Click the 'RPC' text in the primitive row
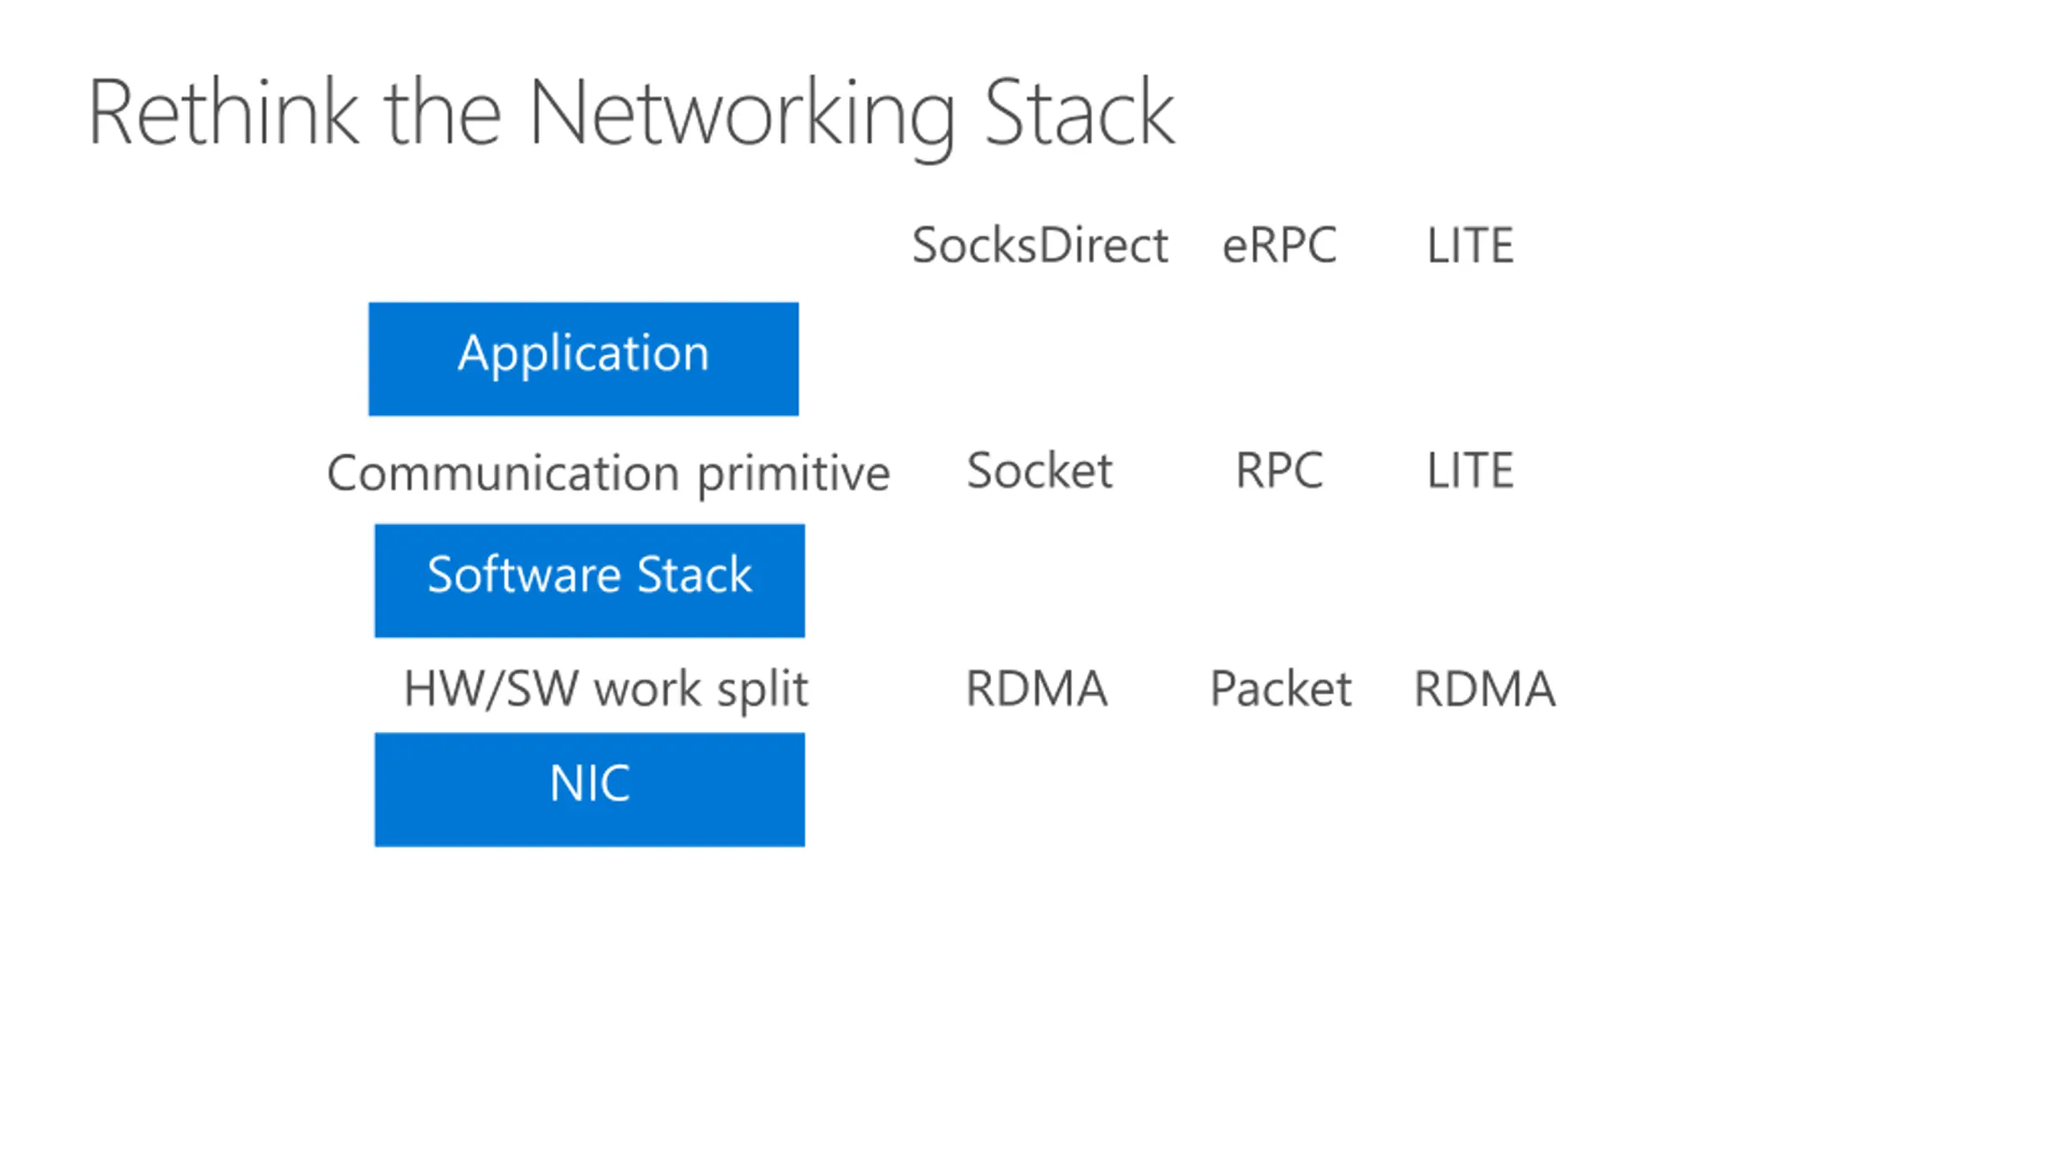 pos(1279,470)
